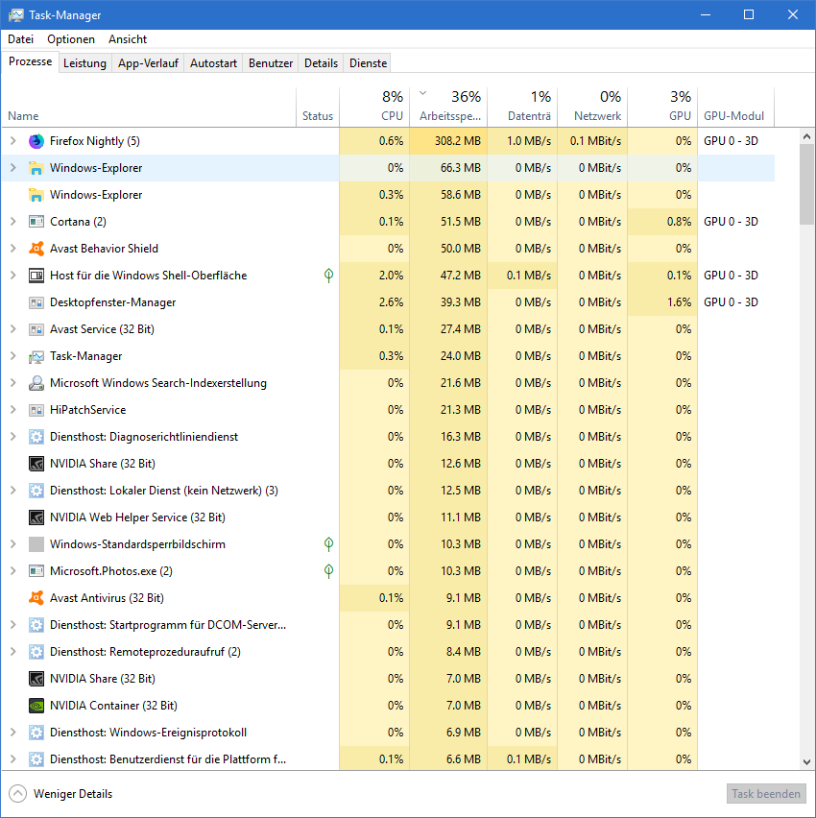Open the Ansicht menu
This screenshot has height=818, width=816.
pos(128,39)
